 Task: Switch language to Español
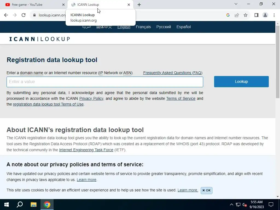point(183,27)
